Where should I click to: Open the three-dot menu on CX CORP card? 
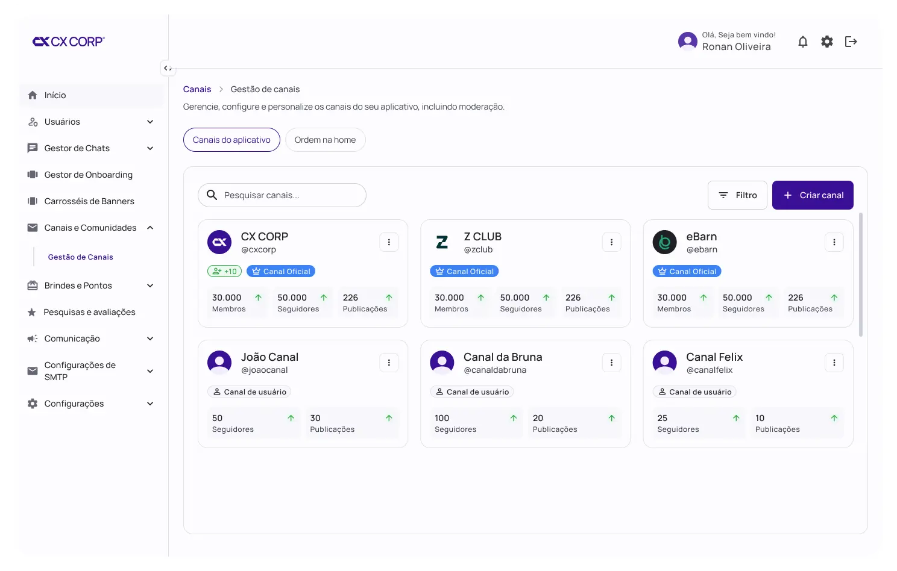click(389, 242)
